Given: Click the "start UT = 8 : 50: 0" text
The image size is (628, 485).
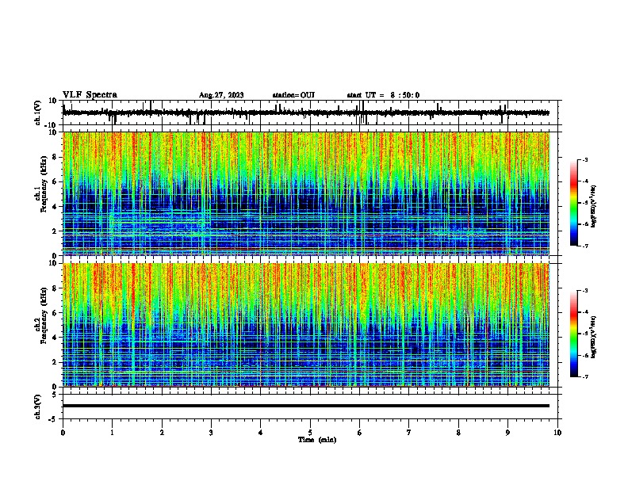Looking at the screenshot, I should [x=383, y=95].
